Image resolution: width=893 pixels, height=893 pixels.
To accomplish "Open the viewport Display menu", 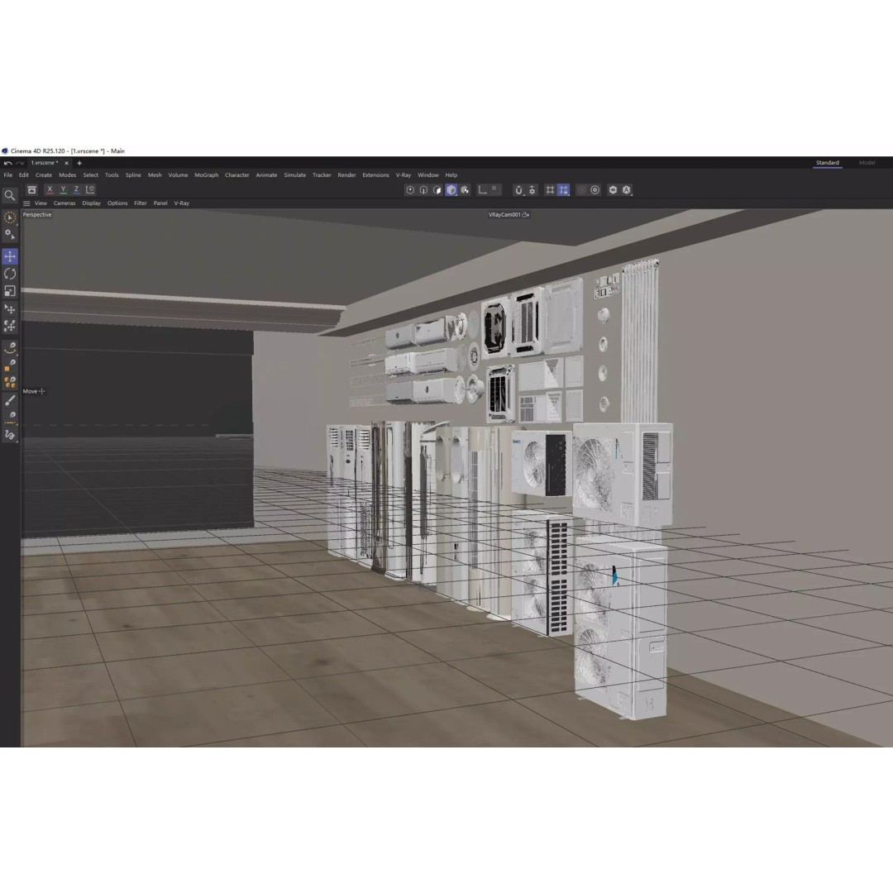I will coord(91,203).
